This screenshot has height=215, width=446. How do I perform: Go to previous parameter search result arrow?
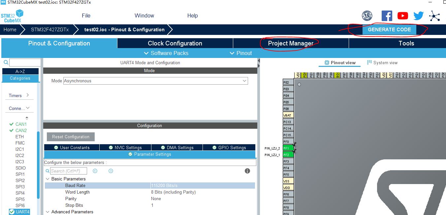[95, 171]
